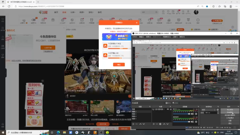Click the Douyu search input field

tap(148, 12)
